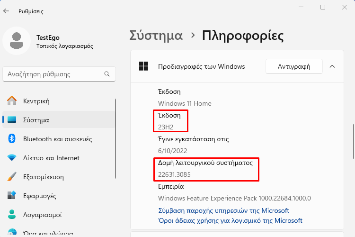Click the Πληροφορίες page heading
Viewport: 355px width, 237px height.
pos(243,36)
